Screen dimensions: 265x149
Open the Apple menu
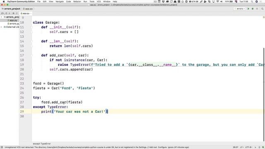coord(4,1)
